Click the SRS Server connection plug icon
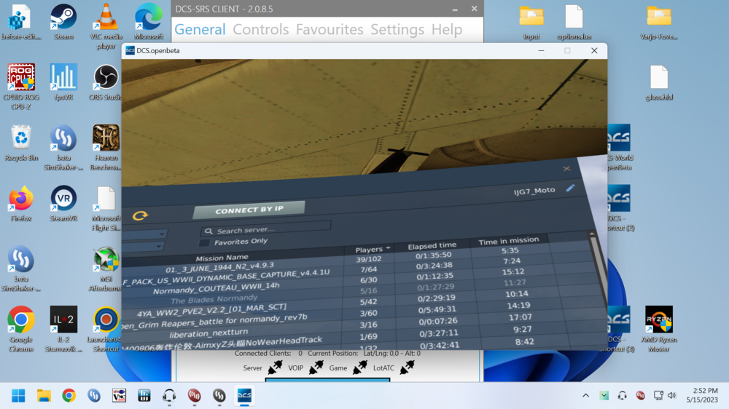The height and width of the screenshot is (409, 729). point(275,368)
